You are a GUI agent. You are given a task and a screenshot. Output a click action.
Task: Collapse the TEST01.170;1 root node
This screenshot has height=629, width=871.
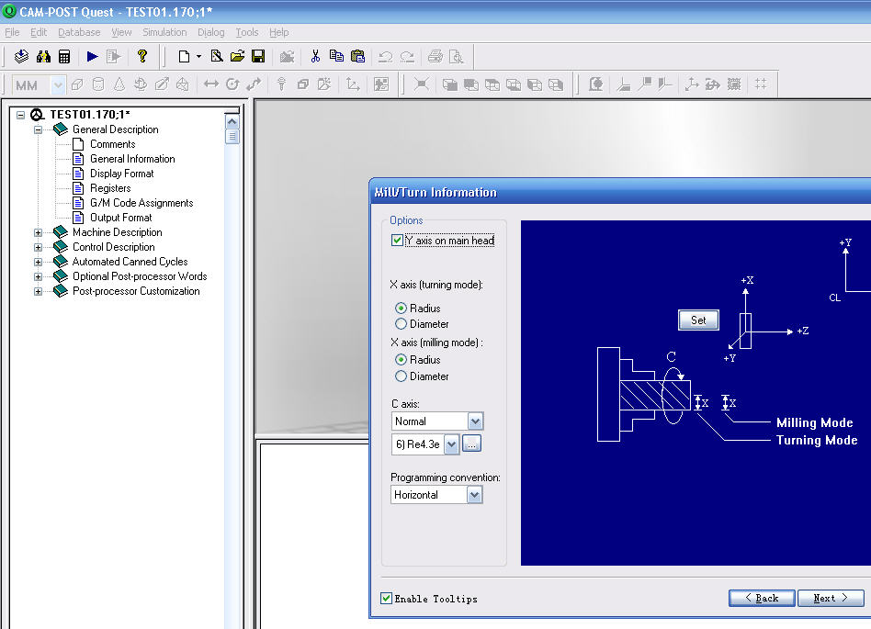20,115
